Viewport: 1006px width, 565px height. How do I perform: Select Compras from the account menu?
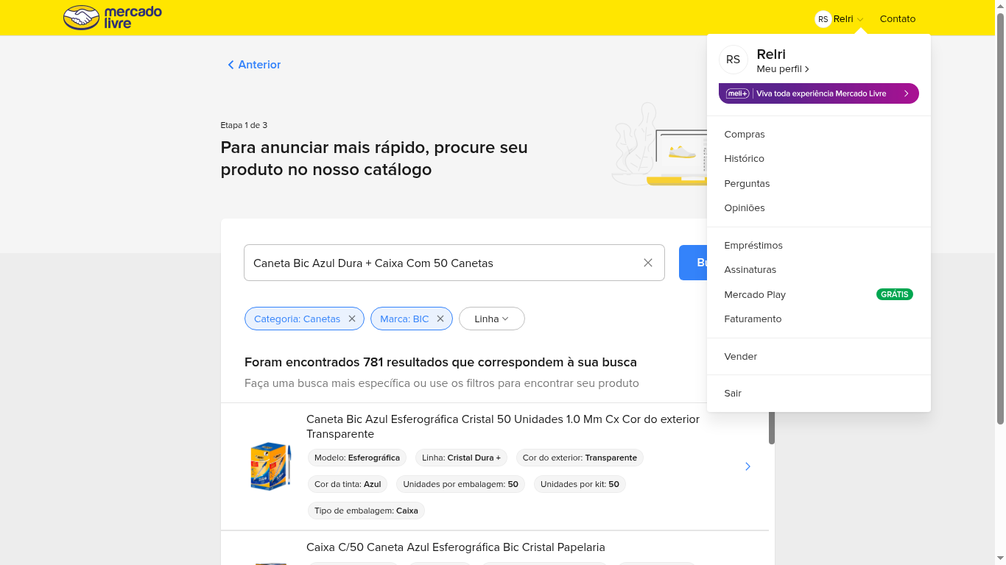tap(745, 135)
